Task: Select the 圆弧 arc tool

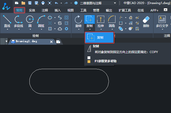Action: point(41,21)
